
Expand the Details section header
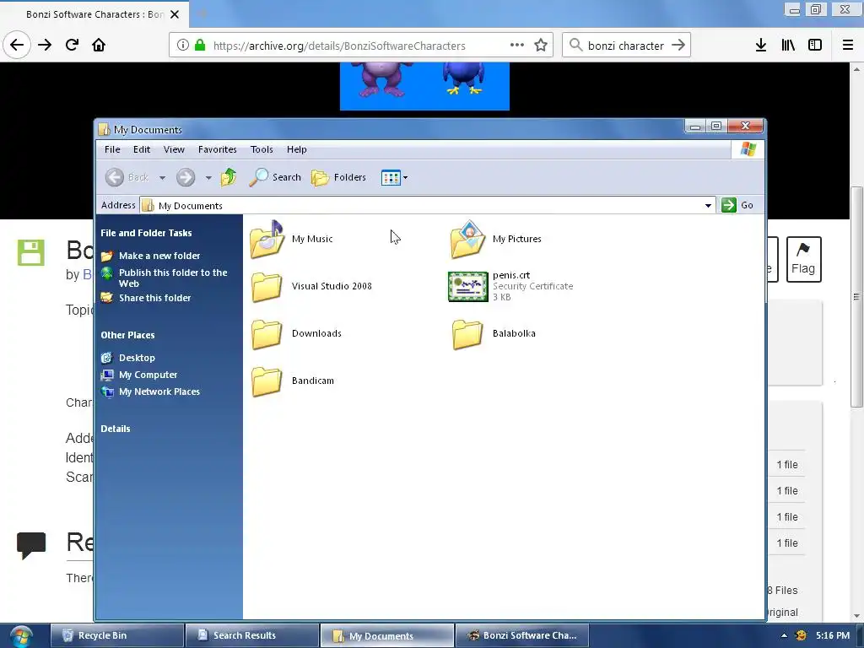[115, 429]
